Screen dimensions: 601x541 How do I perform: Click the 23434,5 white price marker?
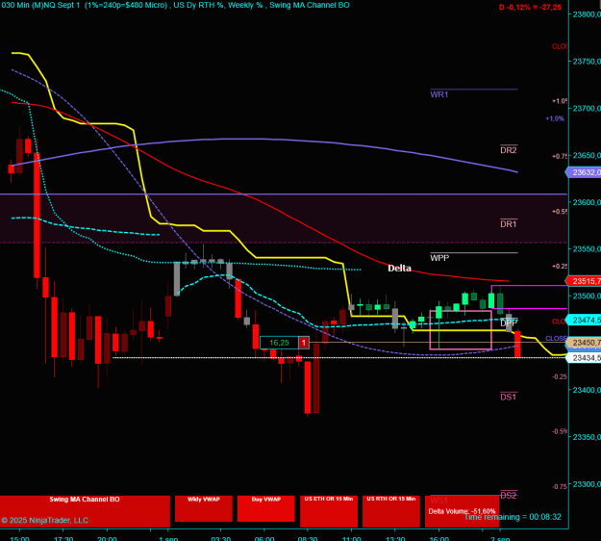[x=584, y=357]
